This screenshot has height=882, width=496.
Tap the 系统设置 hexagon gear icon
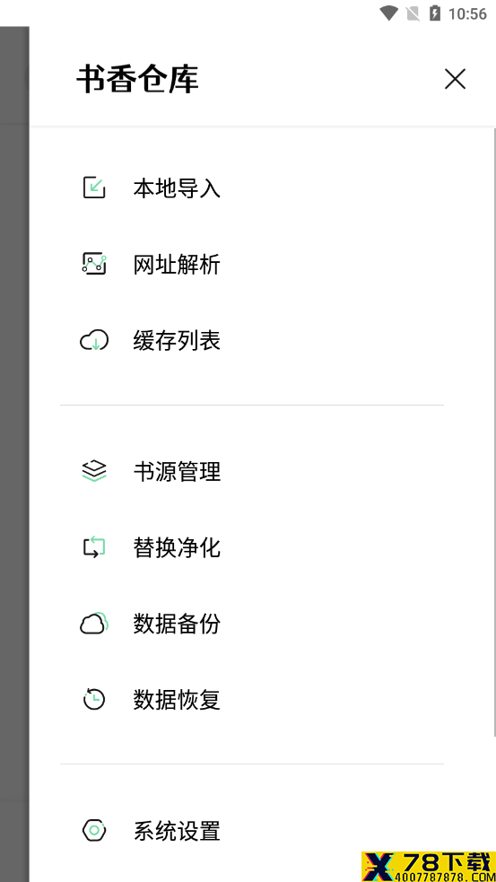94,830
